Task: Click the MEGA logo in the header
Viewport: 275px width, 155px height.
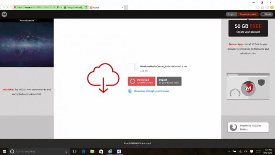Action: [x=4, y=14]
